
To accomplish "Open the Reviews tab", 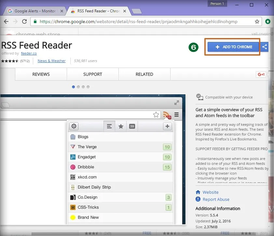I will coord(41,74).
